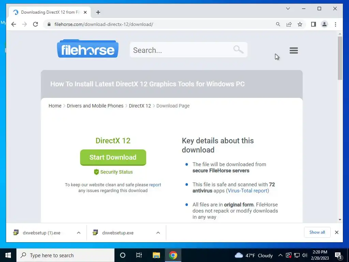Bookmark this page with the star
The image size is (349, 262).
[300, 24]
